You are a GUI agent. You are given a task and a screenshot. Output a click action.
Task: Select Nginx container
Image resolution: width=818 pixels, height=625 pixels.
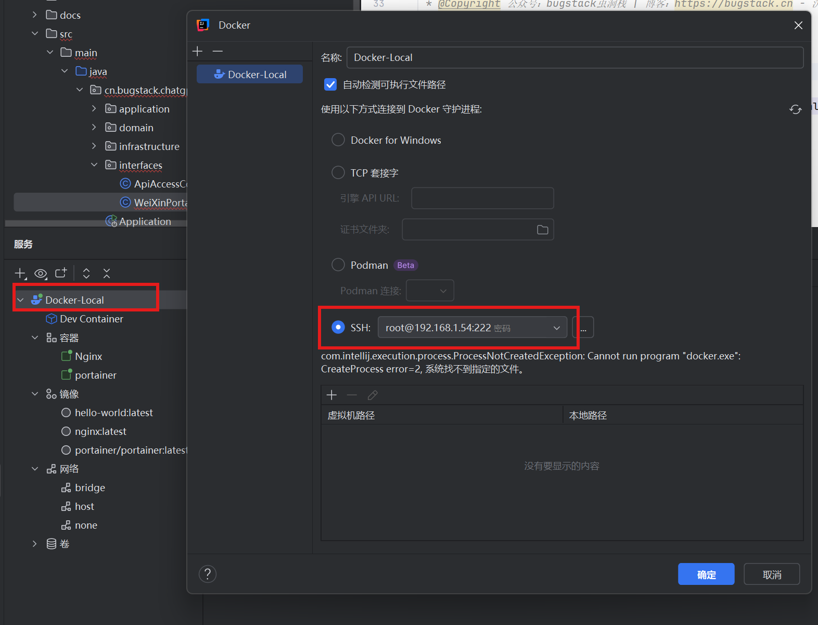coord(88,356)
